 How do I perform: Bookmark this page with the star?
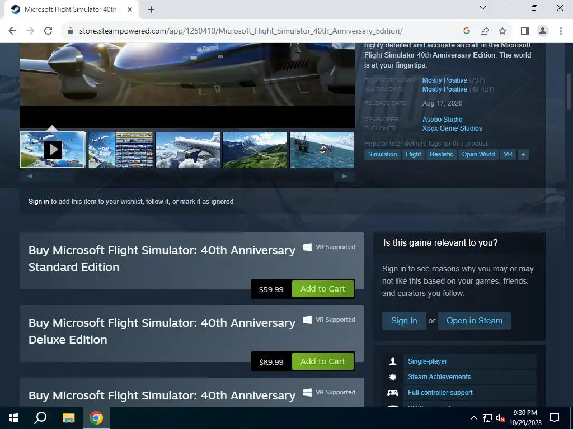[502, 31]
